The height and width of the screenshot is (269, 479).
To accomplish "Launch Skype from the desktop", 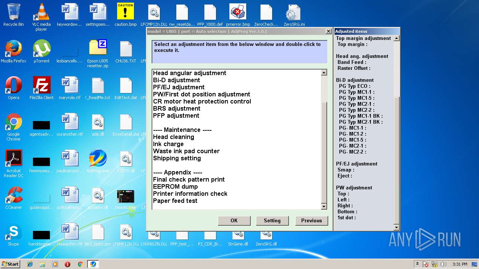I will (13, 235).
